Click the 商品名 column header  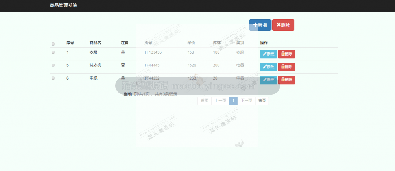pos(96,43)
